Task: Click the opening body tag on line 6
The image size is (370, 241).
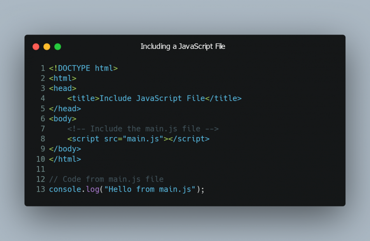Action: pyautogui.click(x=63, y=119)
